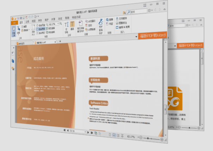Click the Snapshot (截图) tool
This screenshot has height=151, width=213.
[24, 27]
